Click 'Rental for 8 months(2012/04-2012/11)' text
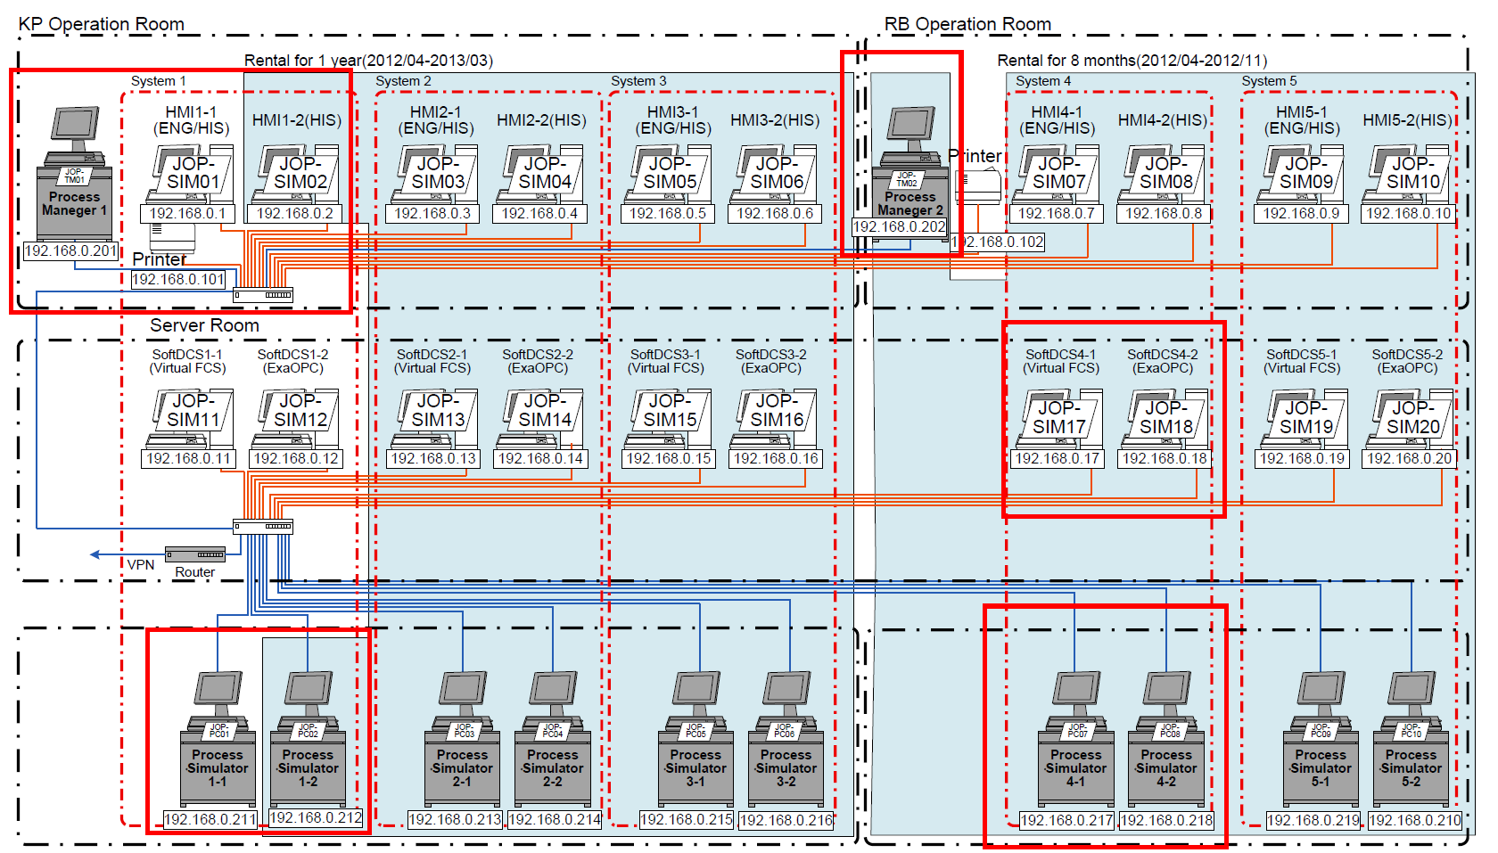 pyautogui.click(x=1132, y=61)
